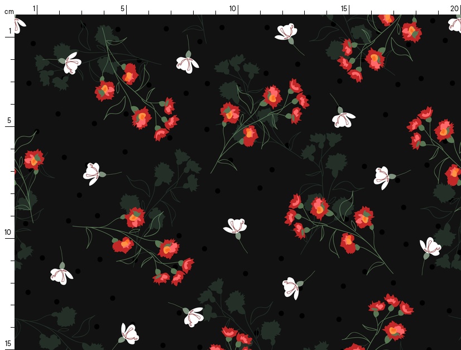Screen dimensions: 461x350
Task: Click the 1 mark on the left ruler
Action: [x=9, y=31]
